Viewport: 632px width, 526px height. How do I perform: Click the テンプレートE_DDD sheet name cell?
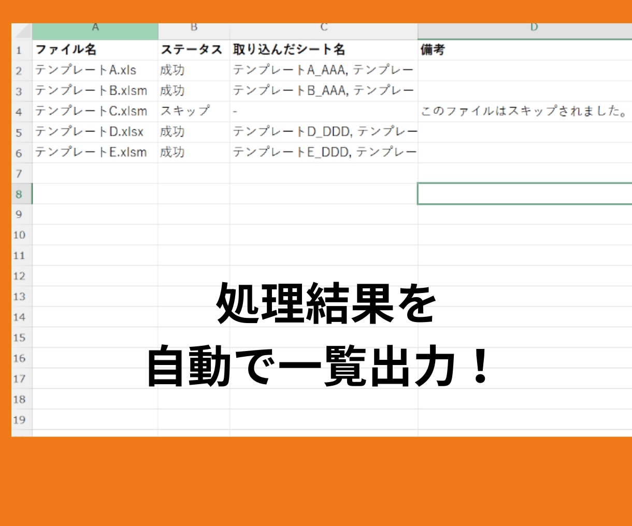324,153
